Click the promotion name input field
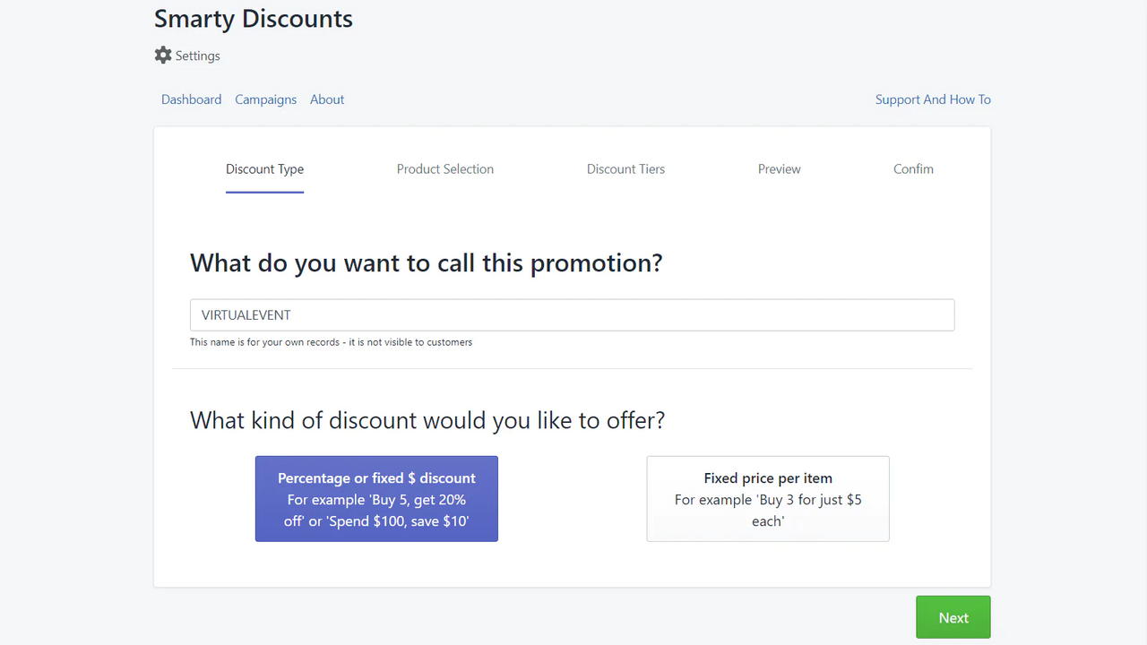 coord(572,314)
